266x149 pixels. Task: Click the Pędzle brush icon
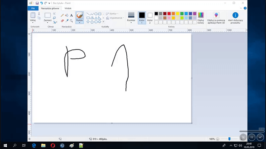[79, 16]
